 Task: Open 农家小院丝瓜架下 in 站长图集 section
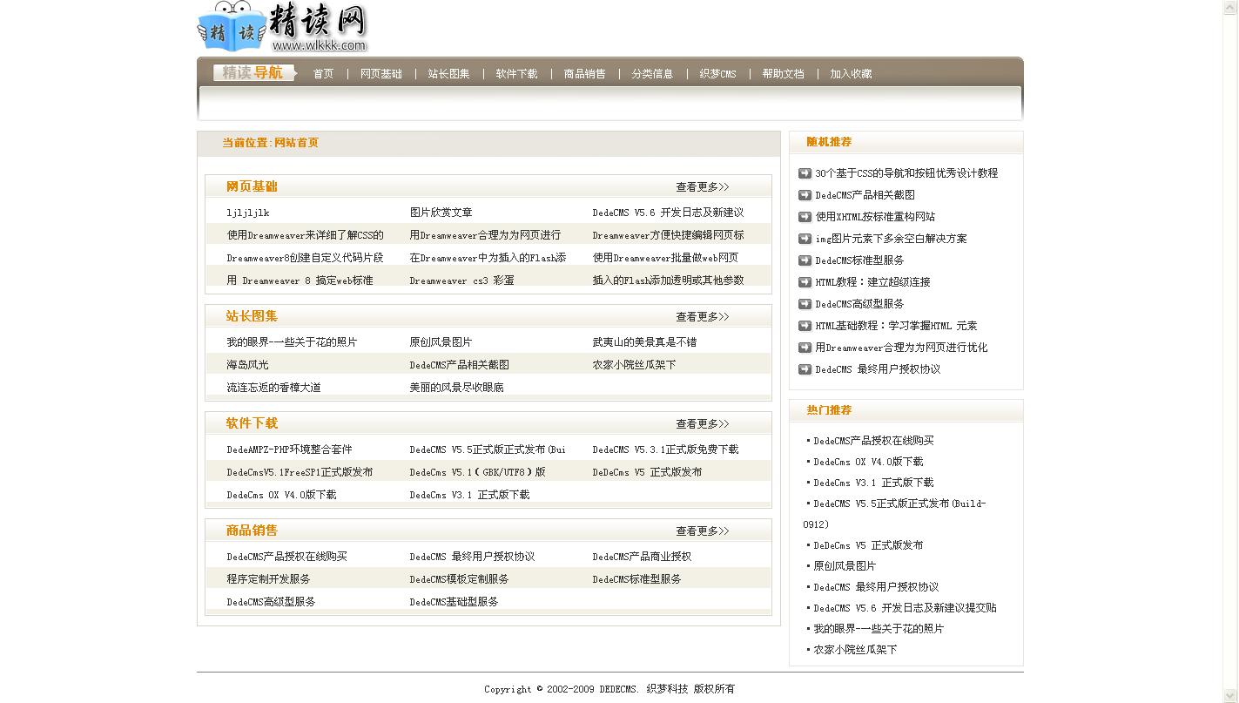coord(634,365)
